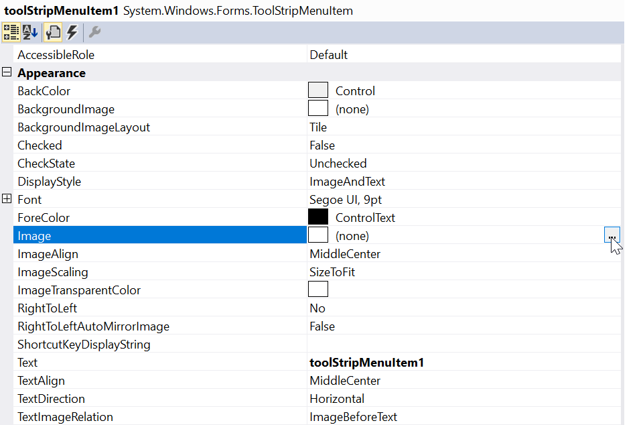Image resolution: width=643 pixels, height=425 pixels.
Task: Show the Properties page icon
Action: 53,32
